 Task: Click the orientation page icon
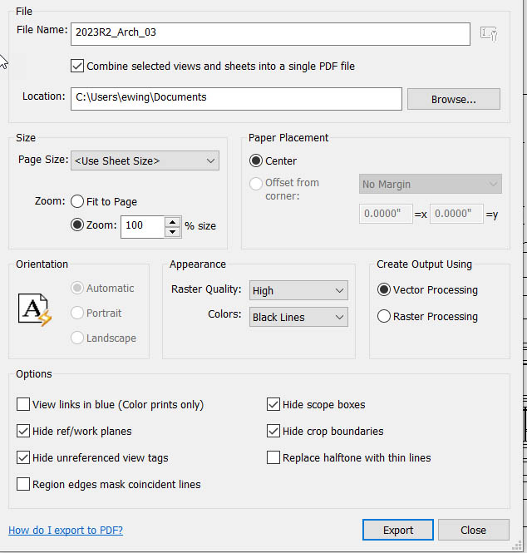(35, 309)
